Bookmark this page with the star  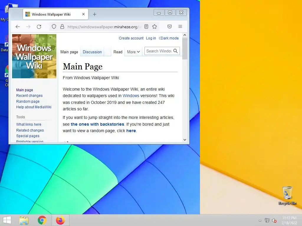[155, 26]
